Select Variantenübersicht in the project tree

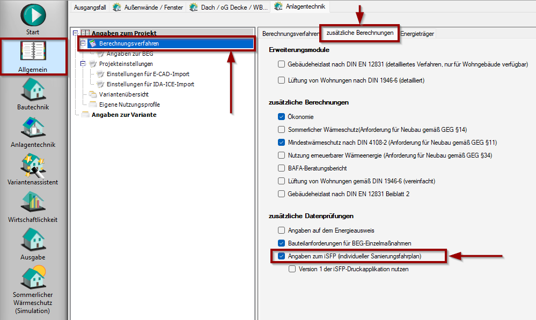123,94
